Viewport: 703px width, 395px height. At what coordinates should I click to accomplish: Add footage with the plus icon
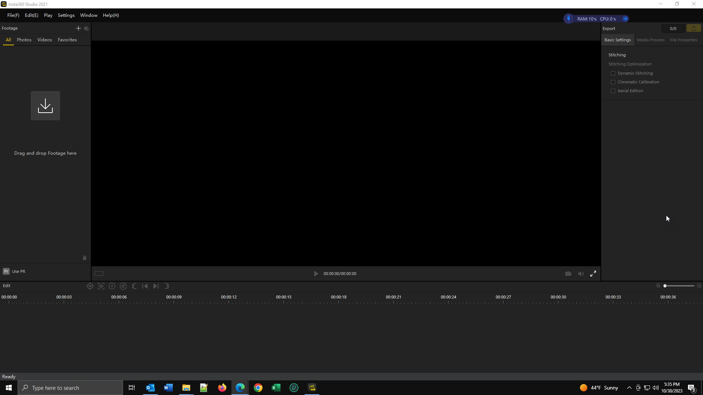pyautogui.click(x=78, y=28)
